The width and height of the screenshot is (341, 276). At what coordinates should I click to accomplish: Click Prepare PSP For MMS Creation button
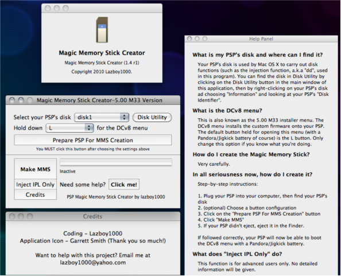[x=93, y=140]
